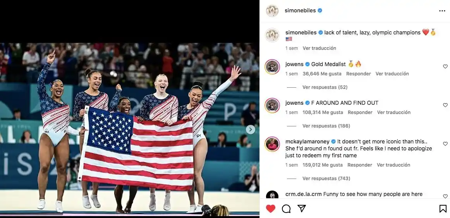This screenshot has height=218, width=450.
Task: Expand Ver respuestas (186) replies
Action: pos(326,126)
